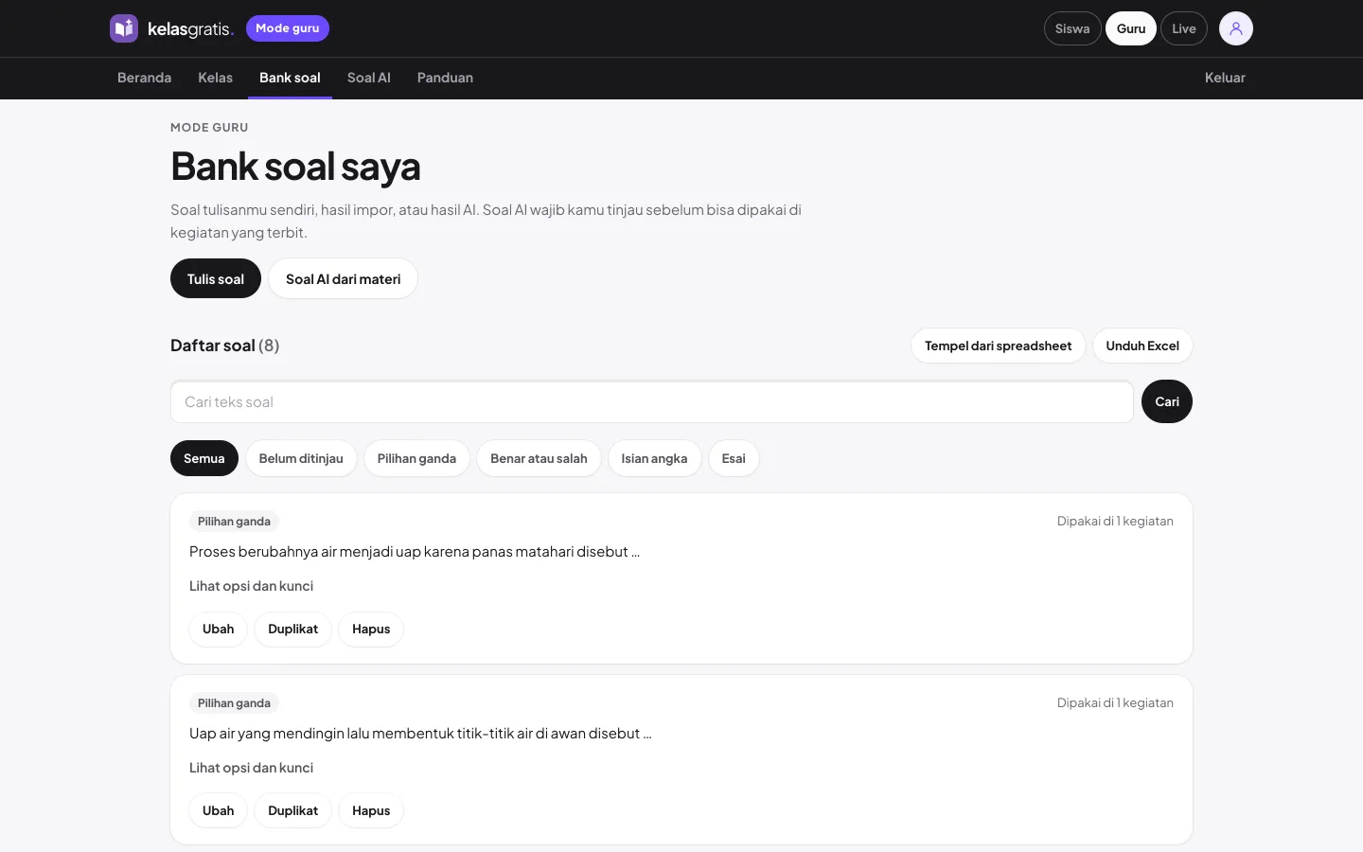Click "Dipakai di 1 kegiatan" on titik-titik air di awan card
This screenshot has height=852, width=1363.
pyautogui.click(x=1115, y=702)
